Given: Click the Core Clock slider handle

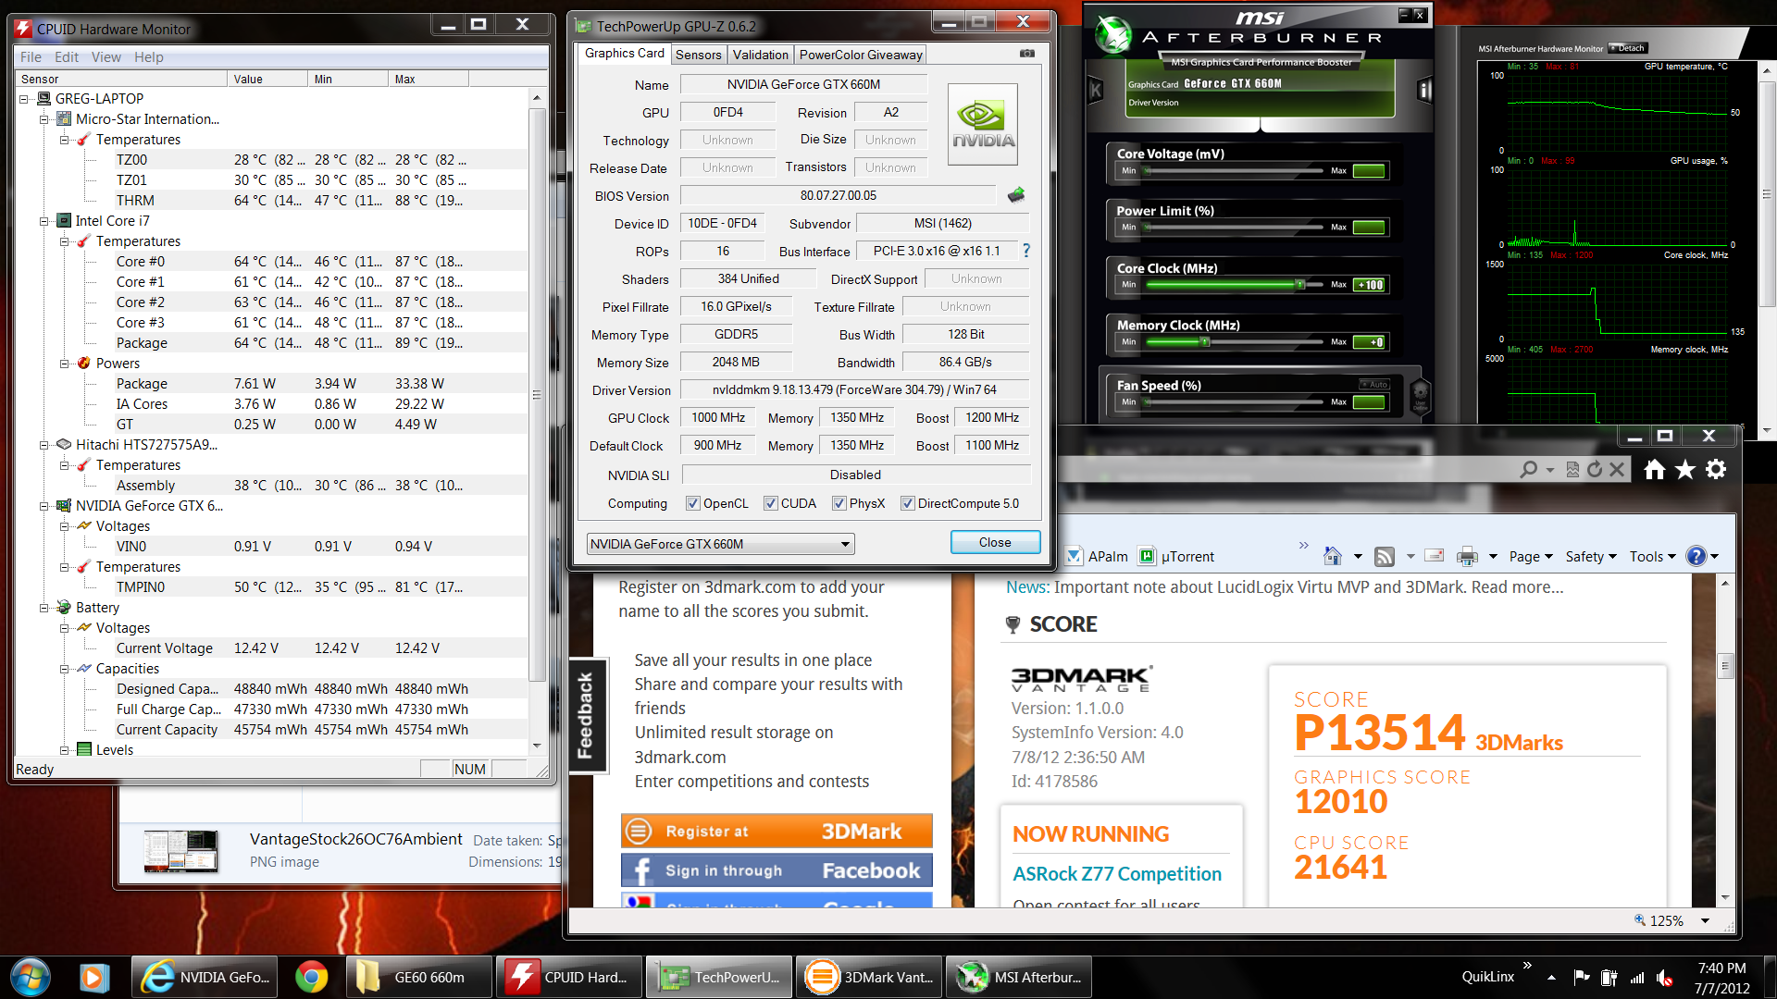Looking at the screenshot, I should pyautogui.click(x=1299, y=285).
